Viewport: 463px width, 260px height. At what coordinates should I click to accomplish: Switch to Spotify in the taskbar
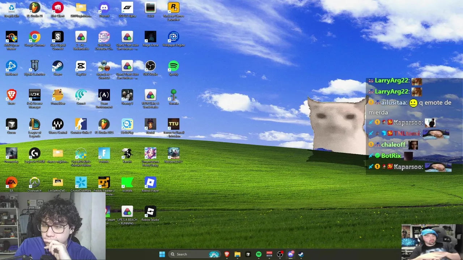259,254
